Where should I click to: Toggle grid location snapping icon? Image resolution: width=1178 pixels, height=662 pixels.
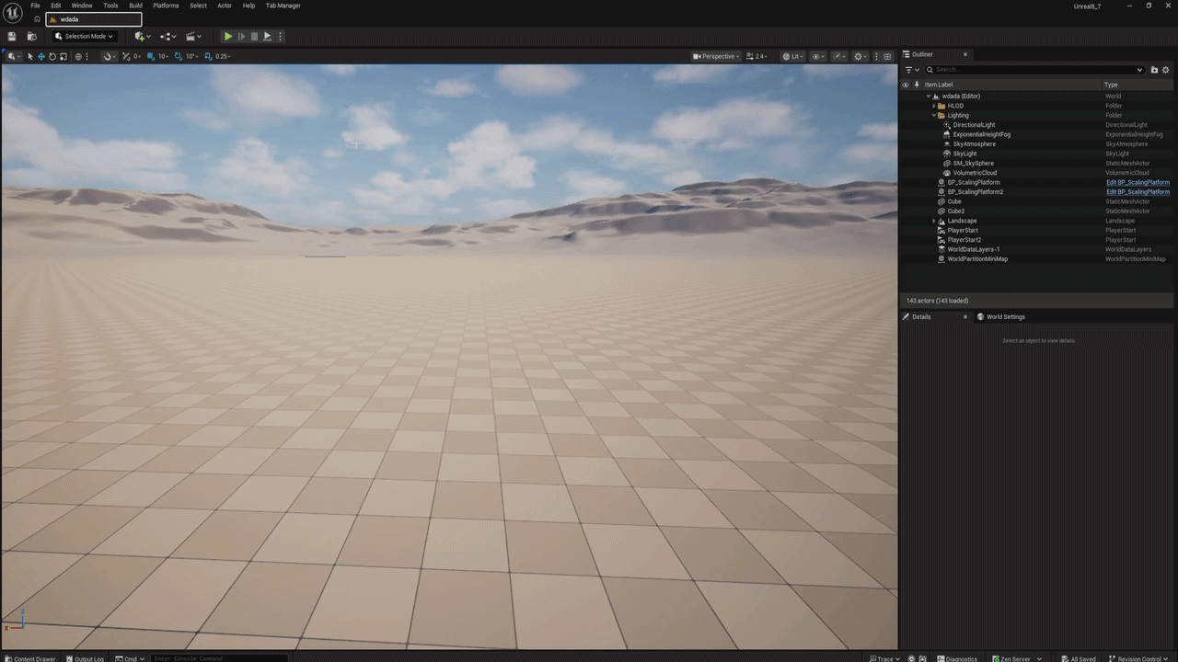[x=149, y=56]
